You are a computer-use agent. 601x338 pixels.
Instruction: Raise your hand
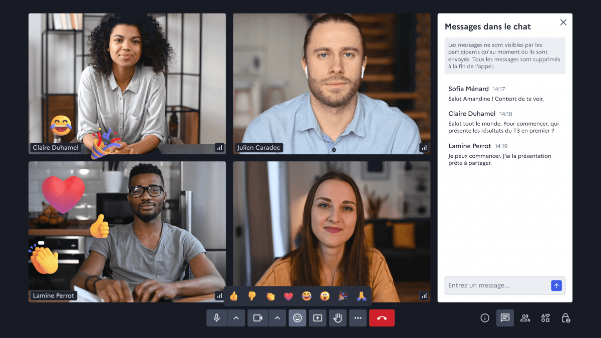pyautogui.click(x=337, y=318)
